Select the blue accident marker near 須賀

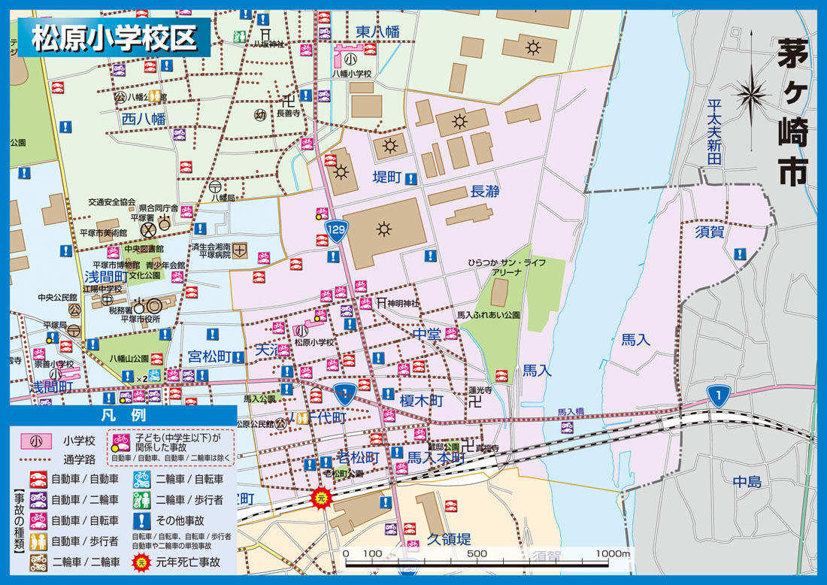pos(740,254)
